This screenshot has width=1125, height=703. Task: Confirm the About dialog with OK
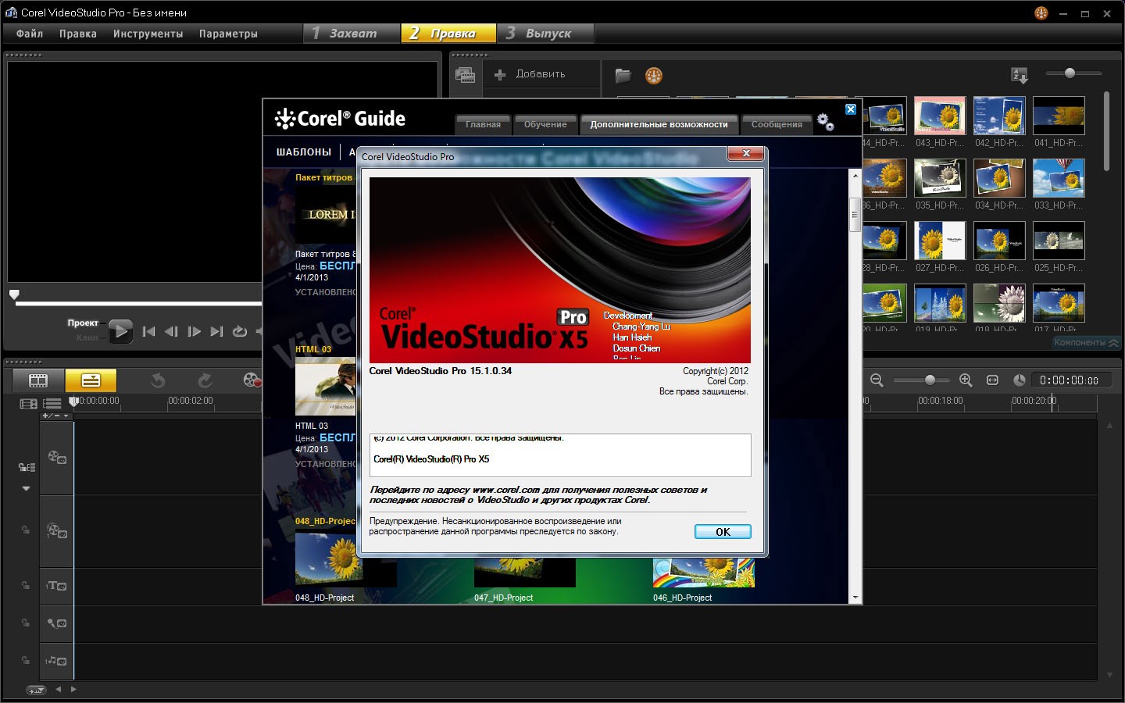[x=723, y=532]
